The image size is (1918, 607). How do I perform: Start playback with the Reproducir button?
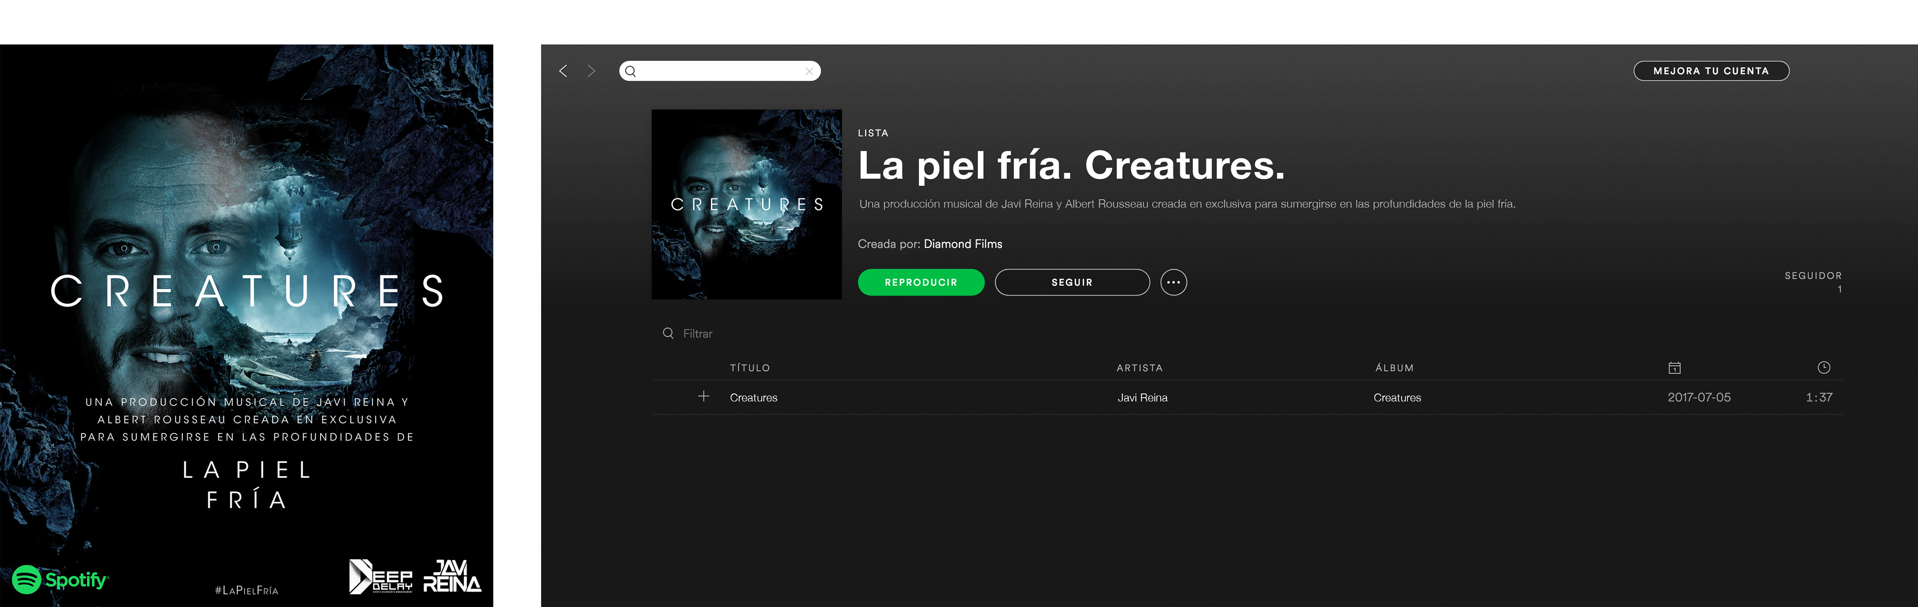[921, 283]
